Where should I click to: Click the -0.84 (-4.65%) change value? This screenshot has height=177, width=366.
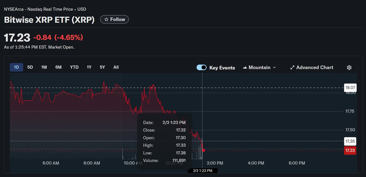[58, 38]
